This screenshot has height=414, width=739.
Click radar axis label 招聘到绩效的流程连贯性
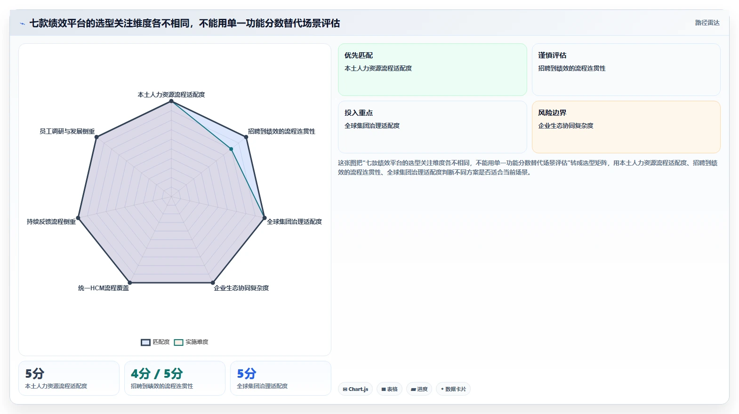tap(281, 131)
